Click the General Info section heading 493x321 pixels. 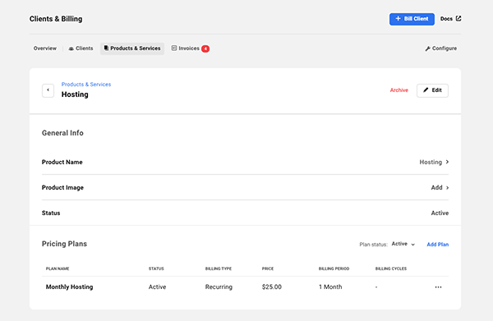[62, 133]
